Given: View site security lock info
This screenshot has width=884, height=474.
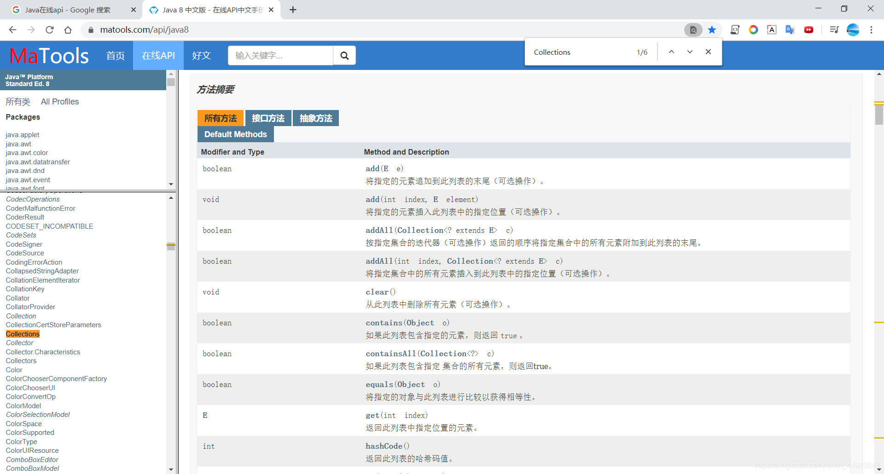Looking at the screenshot, I should pyautogui.click(x=91, y=30).
